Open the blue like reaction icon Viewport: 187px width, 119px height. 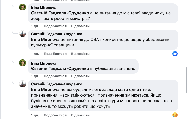coord(175,53)
